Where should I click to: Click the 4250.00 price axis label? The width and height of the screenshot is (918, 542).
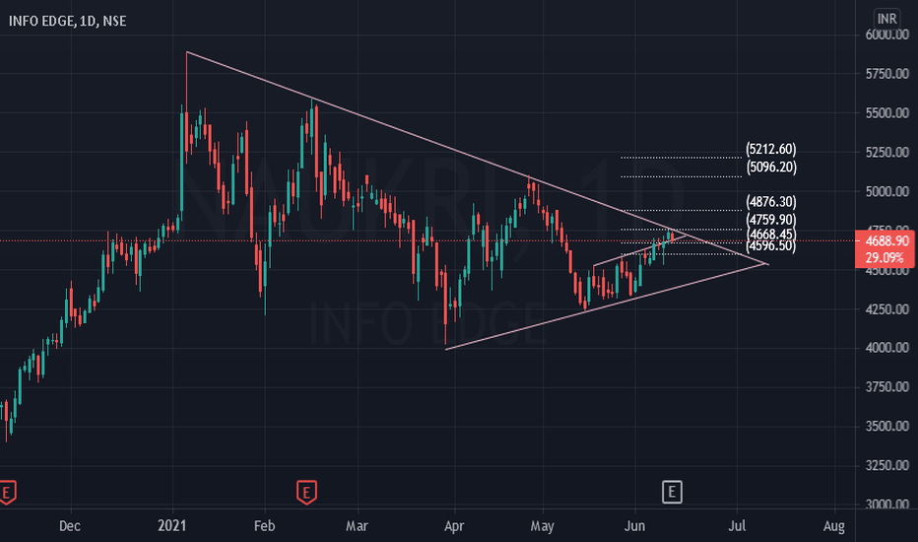click(886, 308)
